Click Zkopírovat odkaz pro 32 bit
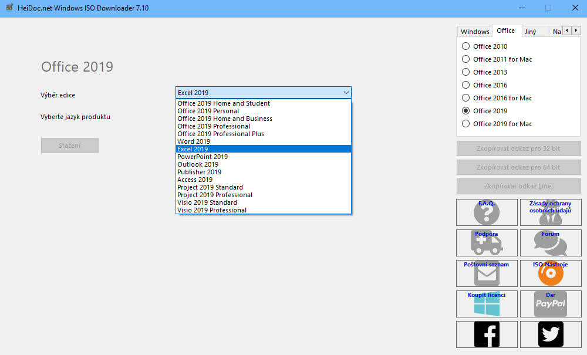 click(x=518, y=148)
